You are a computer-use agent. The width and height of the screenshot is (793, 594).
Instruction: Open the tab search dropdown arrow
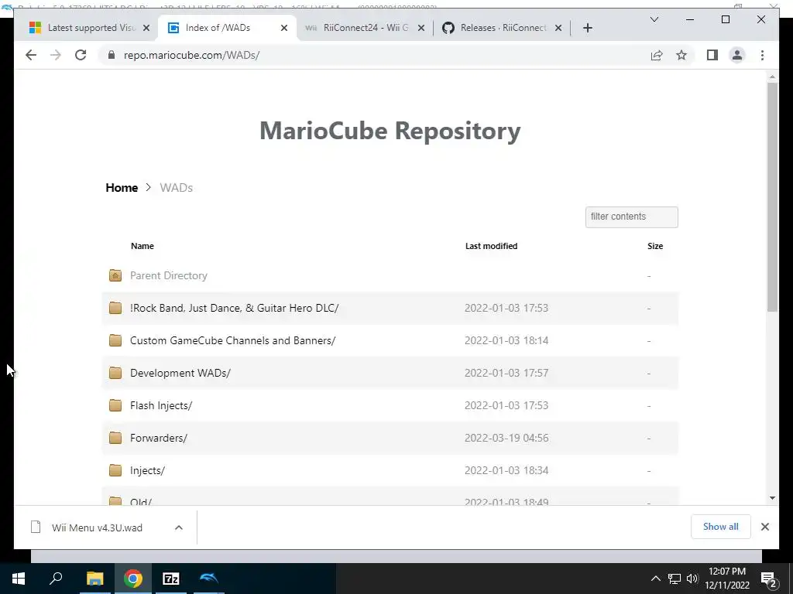pos(654,19)
